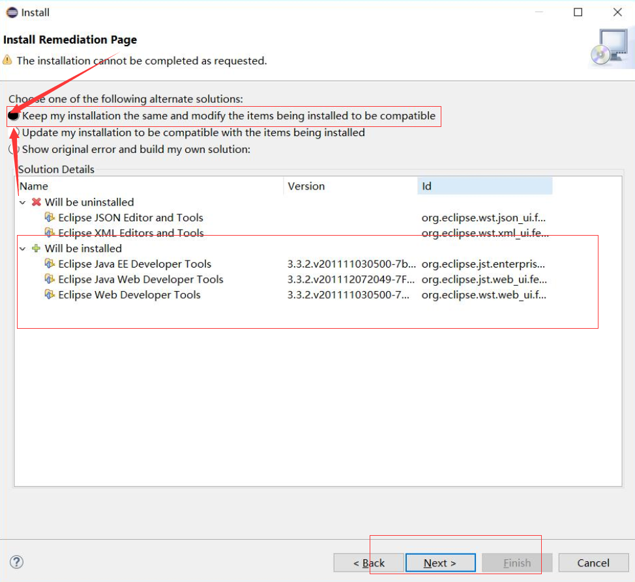The width and height of the screenshot is (635, 582).
Task: Click the 'org.eclipse.wst.xml_ui.fe...' id cell
Action: pos(485,233)
